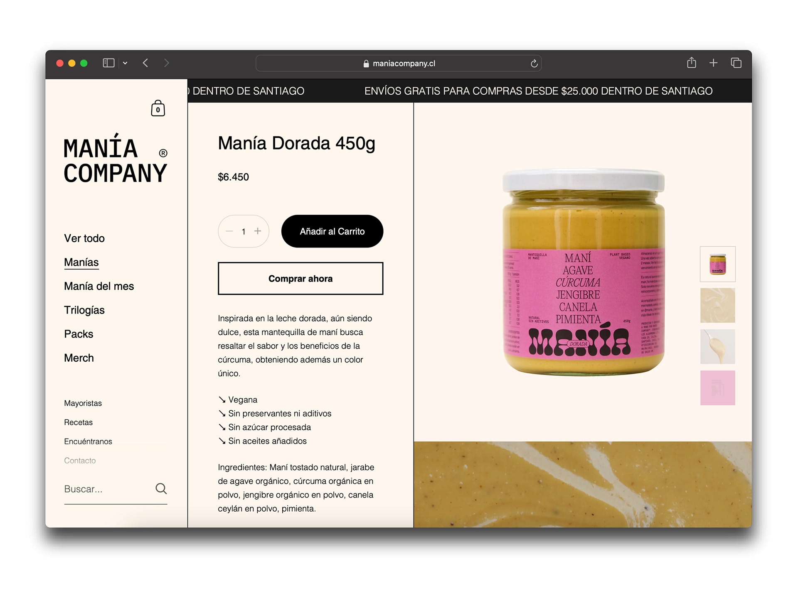Image resolution: width=798 pixels, height=598 pixels.
Task: Open the Recetas link
Action: click(x=79, y=422)
